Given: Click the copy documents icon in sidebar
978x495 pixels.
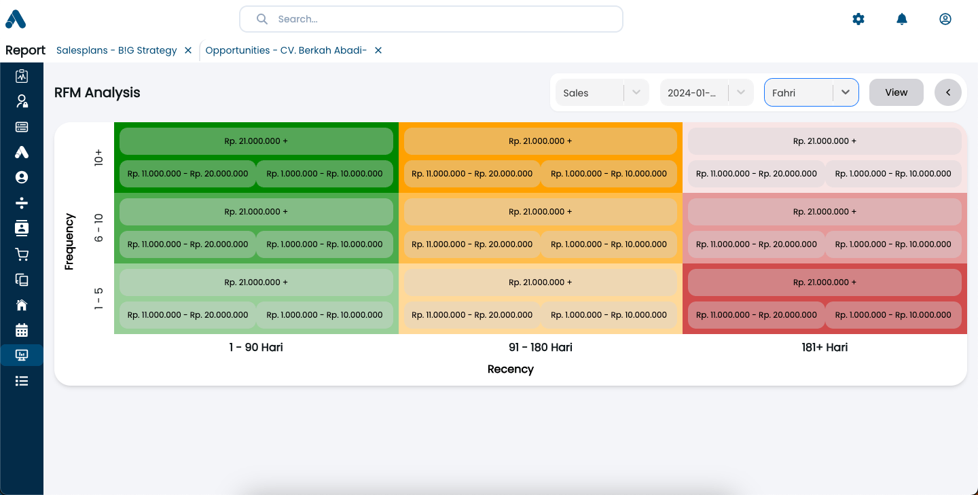Looking at the screenshot, I should click(22, 279).
